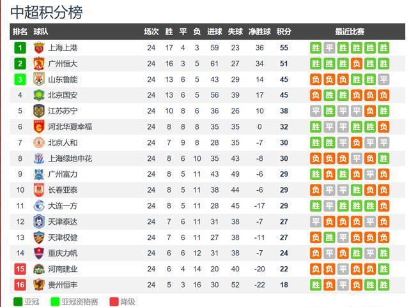The image size is (409, 307).
Task: Click the Hebei China Fortune (河北华夏幸福) crest
Action: [x=38, y=127]
